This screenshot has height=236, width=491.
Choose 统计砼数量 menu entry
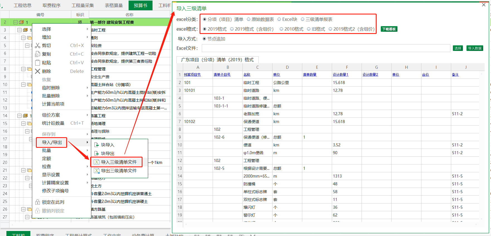tap(62, 123)
